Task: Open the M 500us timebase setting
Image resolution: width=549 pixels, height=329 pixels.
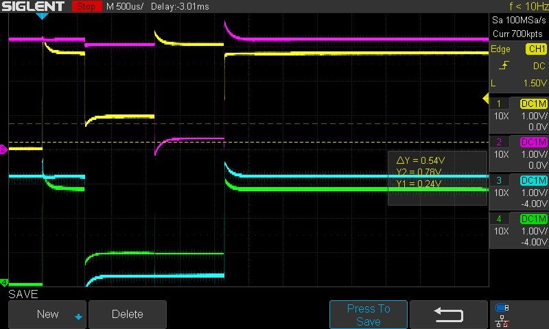Action: tap(123, 7)
